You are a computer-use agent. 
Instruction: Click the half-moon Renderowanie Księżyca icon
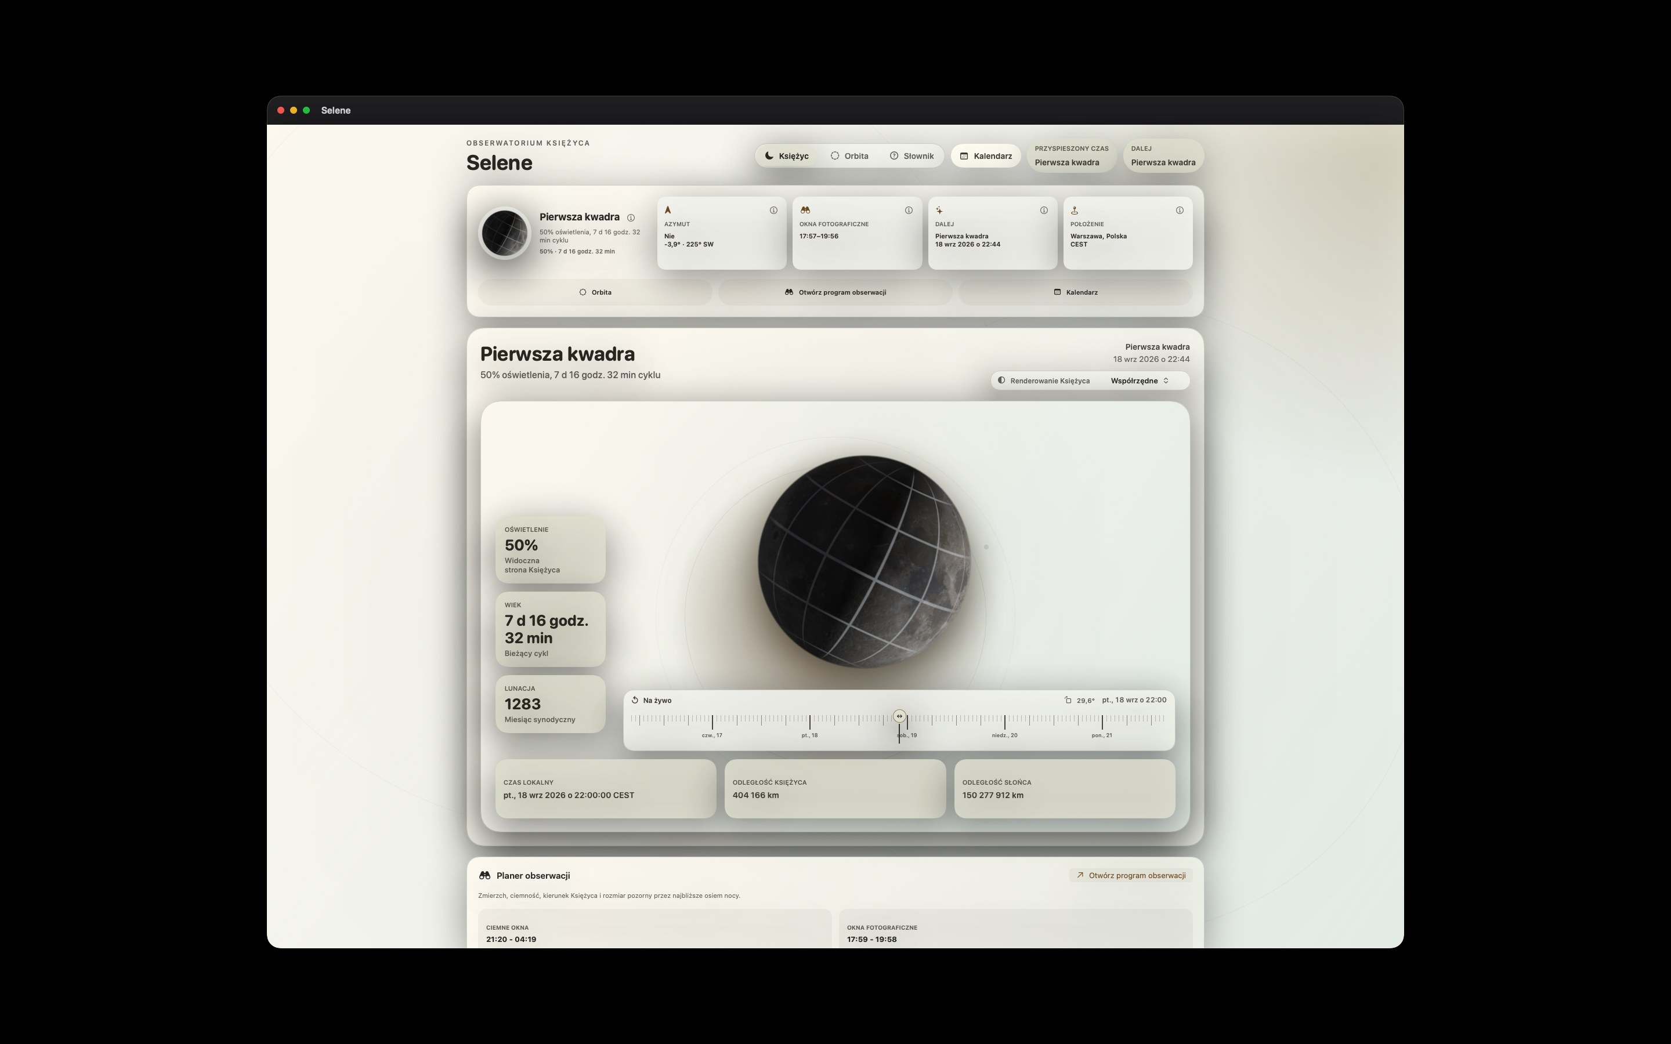pyautogui.click(x=1001, y=380)
